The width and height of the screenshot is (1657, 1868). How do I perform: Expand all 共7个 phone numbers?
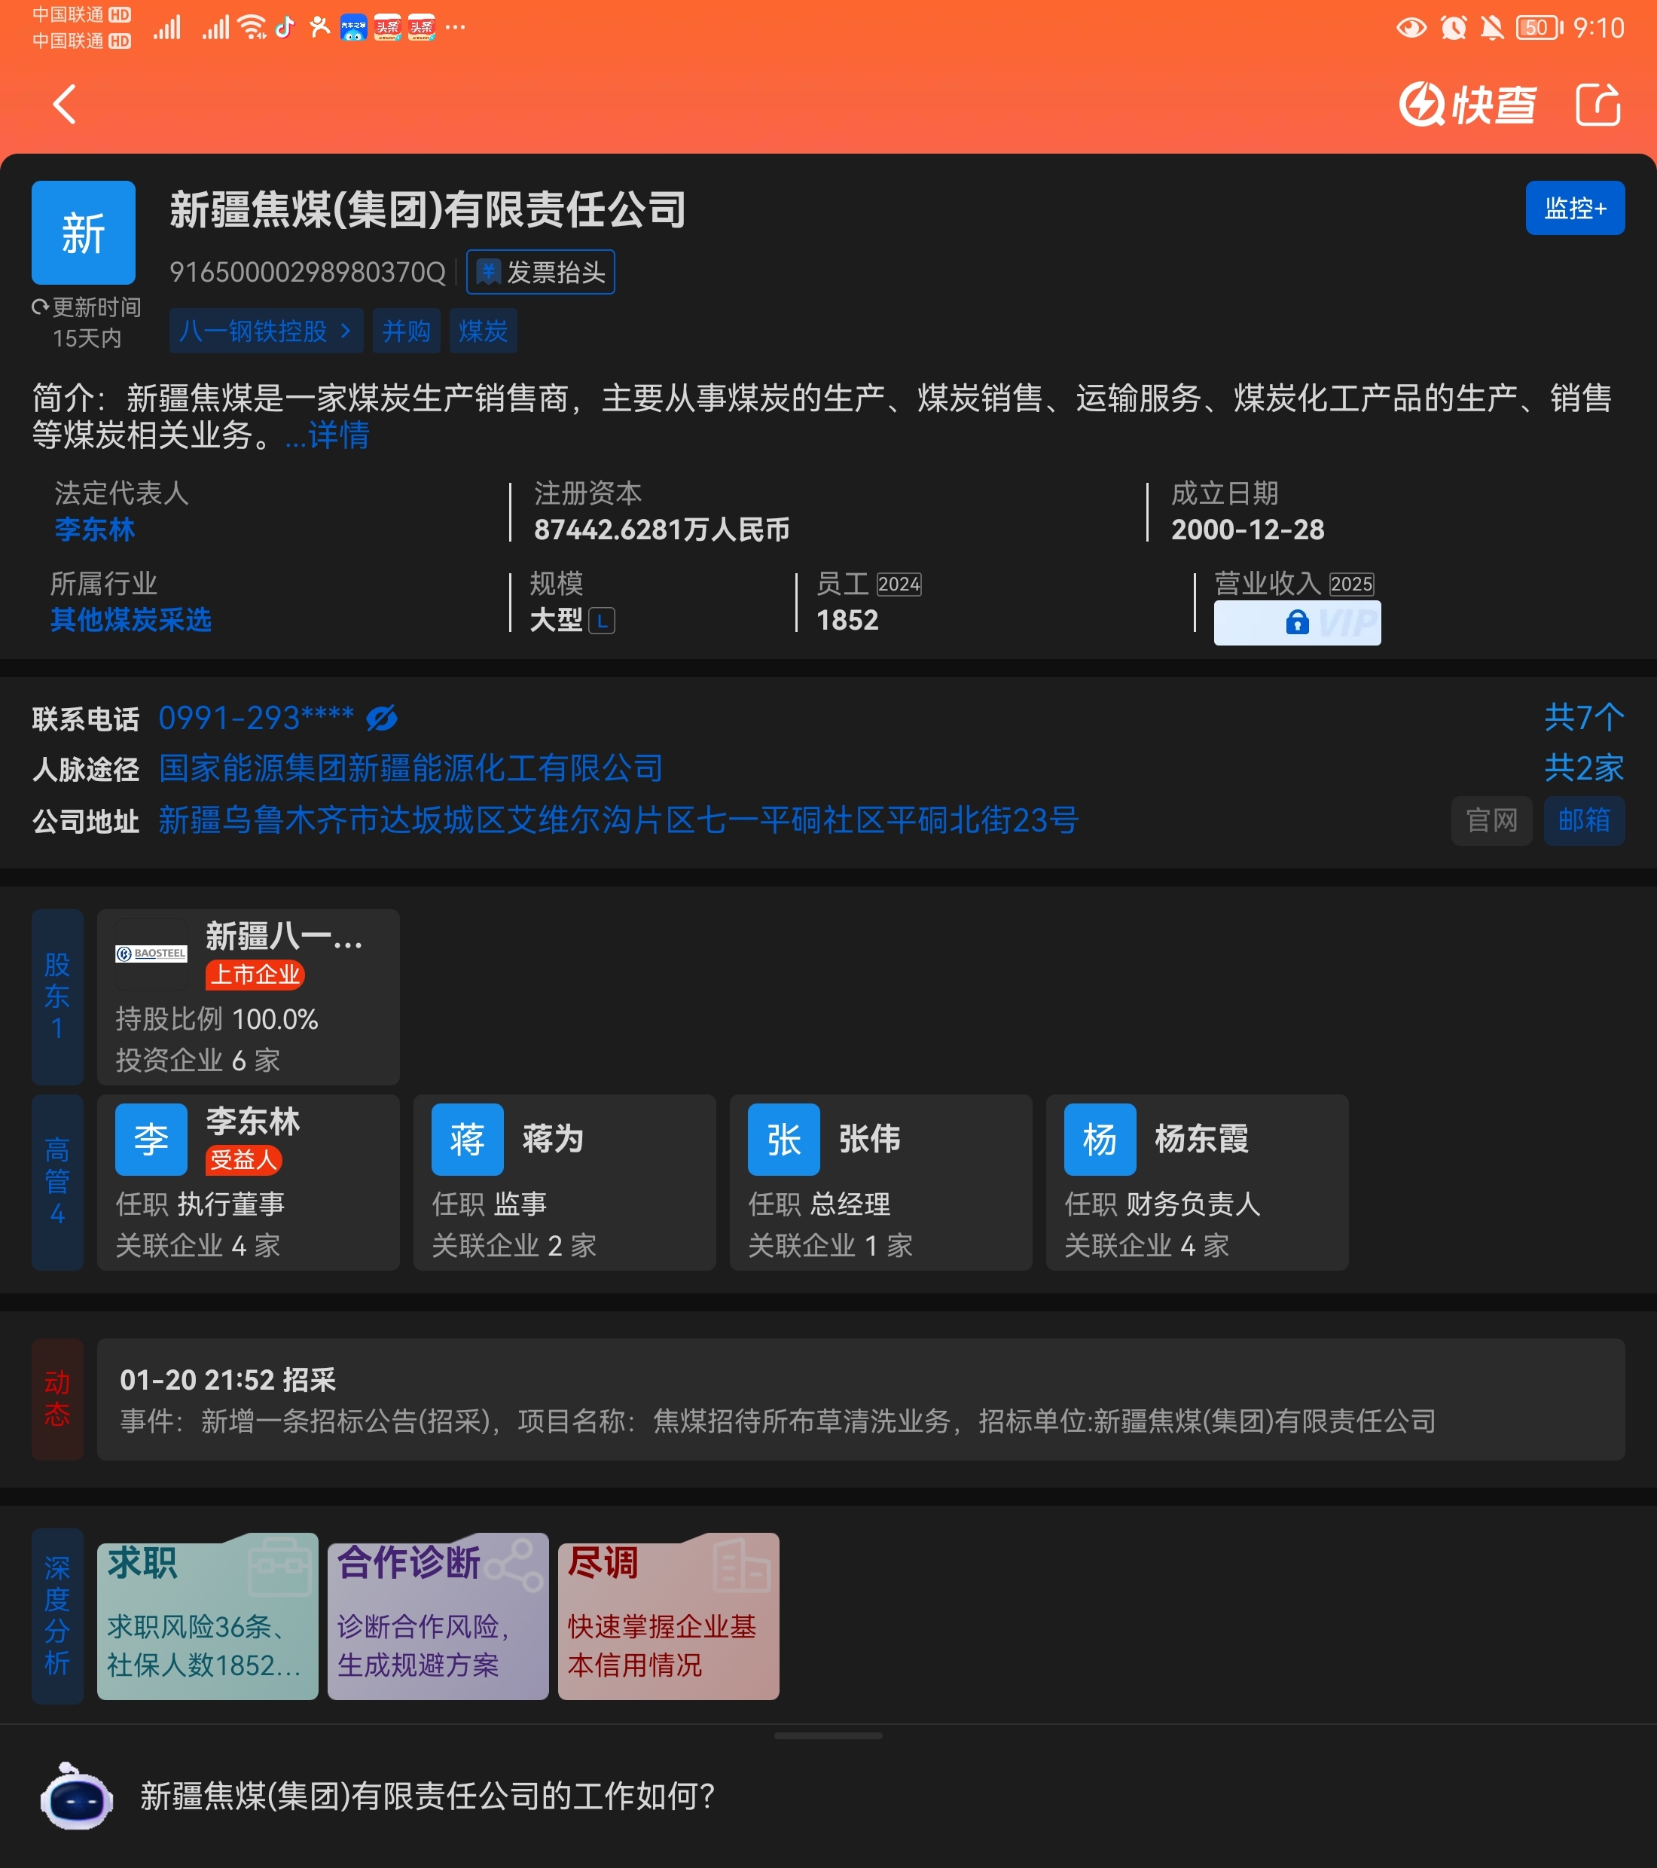(x=1583, y=717)
